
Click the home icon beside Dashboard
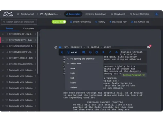pos(18,14)
